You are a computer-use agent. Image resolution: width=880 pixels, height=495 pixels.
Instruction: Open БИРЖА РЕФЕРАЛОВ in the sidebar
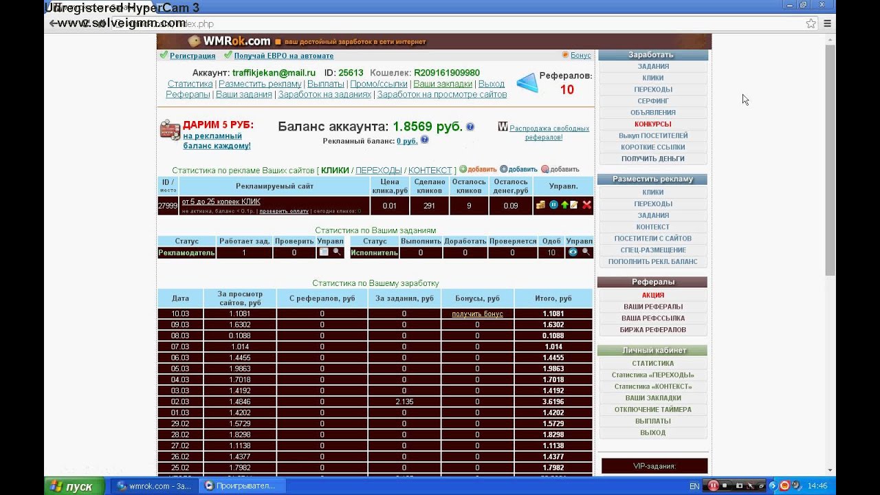click(x=652, y=330)
